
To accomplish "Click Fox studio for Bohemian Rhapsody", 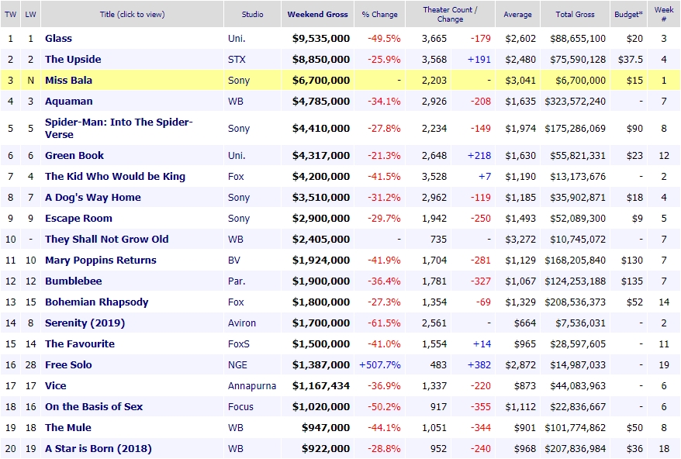I will click(x=236, y=302).
